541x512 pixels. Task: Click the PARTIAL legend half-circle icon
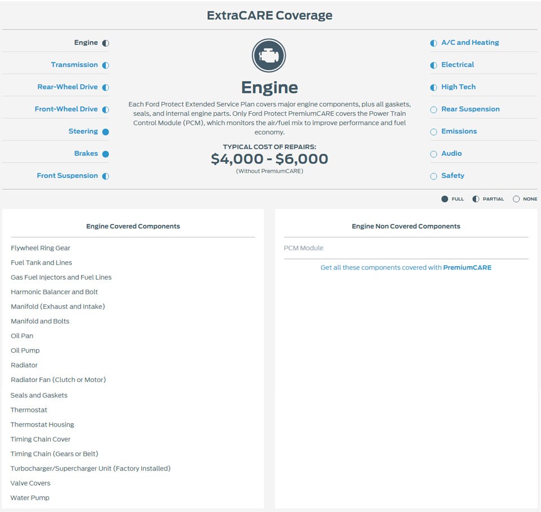(x=476, y=199)
